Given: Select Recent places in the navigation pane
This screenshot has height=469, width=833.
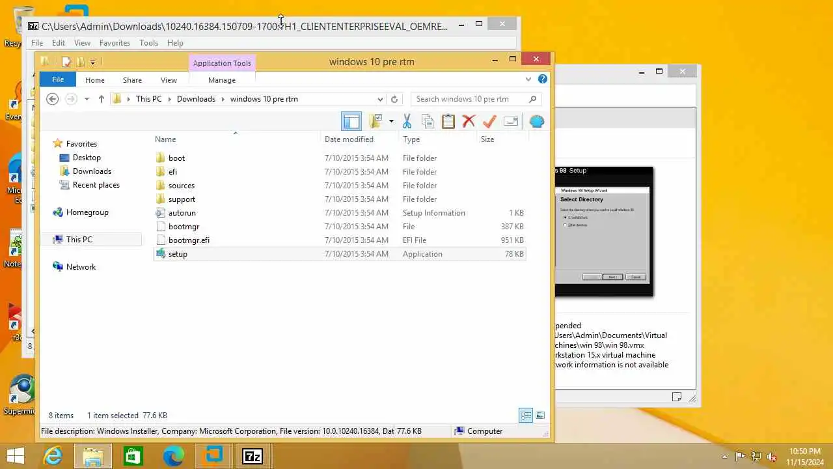Looking at the screenshot, I should (x=96, y=185).
